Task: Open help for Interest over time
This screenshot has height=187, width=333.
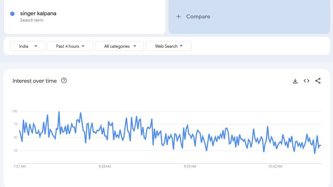Action: (64, 81)
